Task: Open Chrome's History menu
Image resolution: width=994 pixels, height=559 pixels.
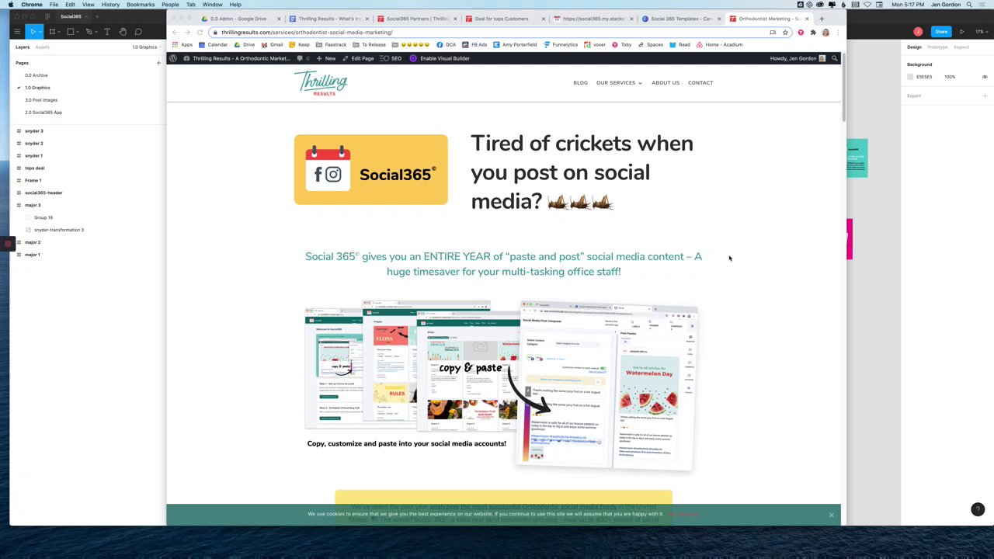Action: click(x=110, y=5)
